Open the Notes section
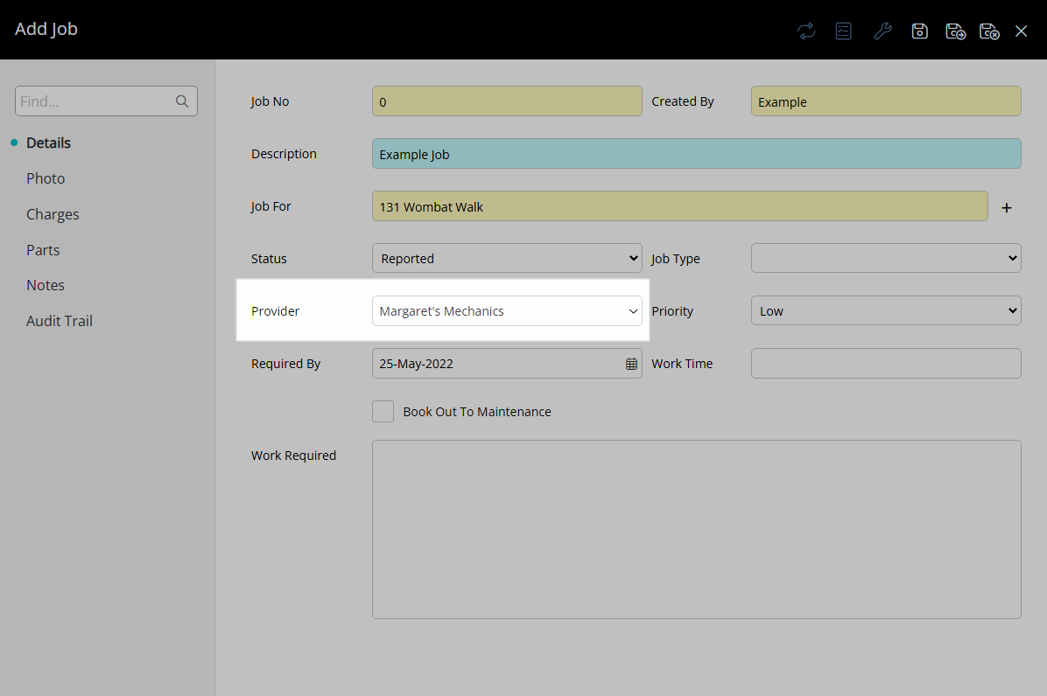Image resolution: width=1047 pixels, height=696 pixels. click(46, 285)
